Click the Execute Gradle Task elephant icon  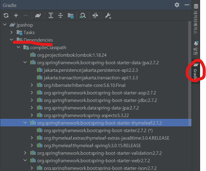[38, 16]
